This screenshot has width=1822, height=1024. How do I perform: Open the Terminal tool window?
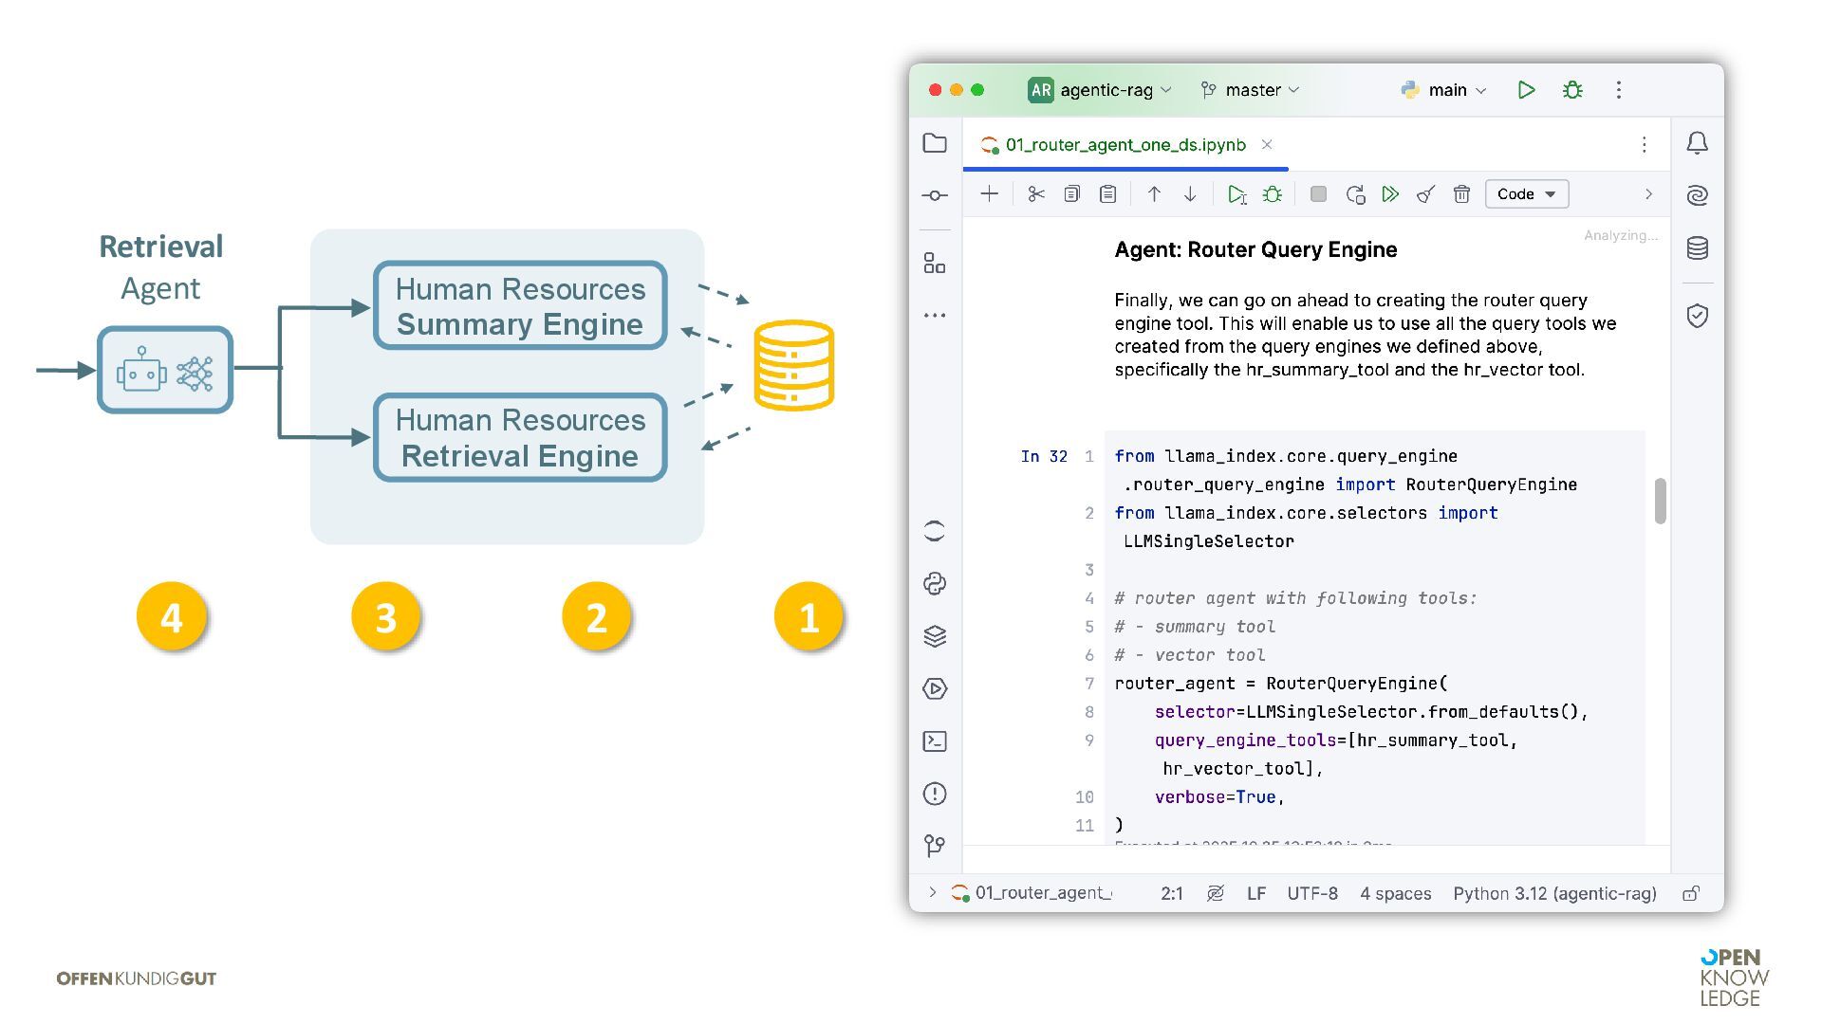tap(935, 741)
